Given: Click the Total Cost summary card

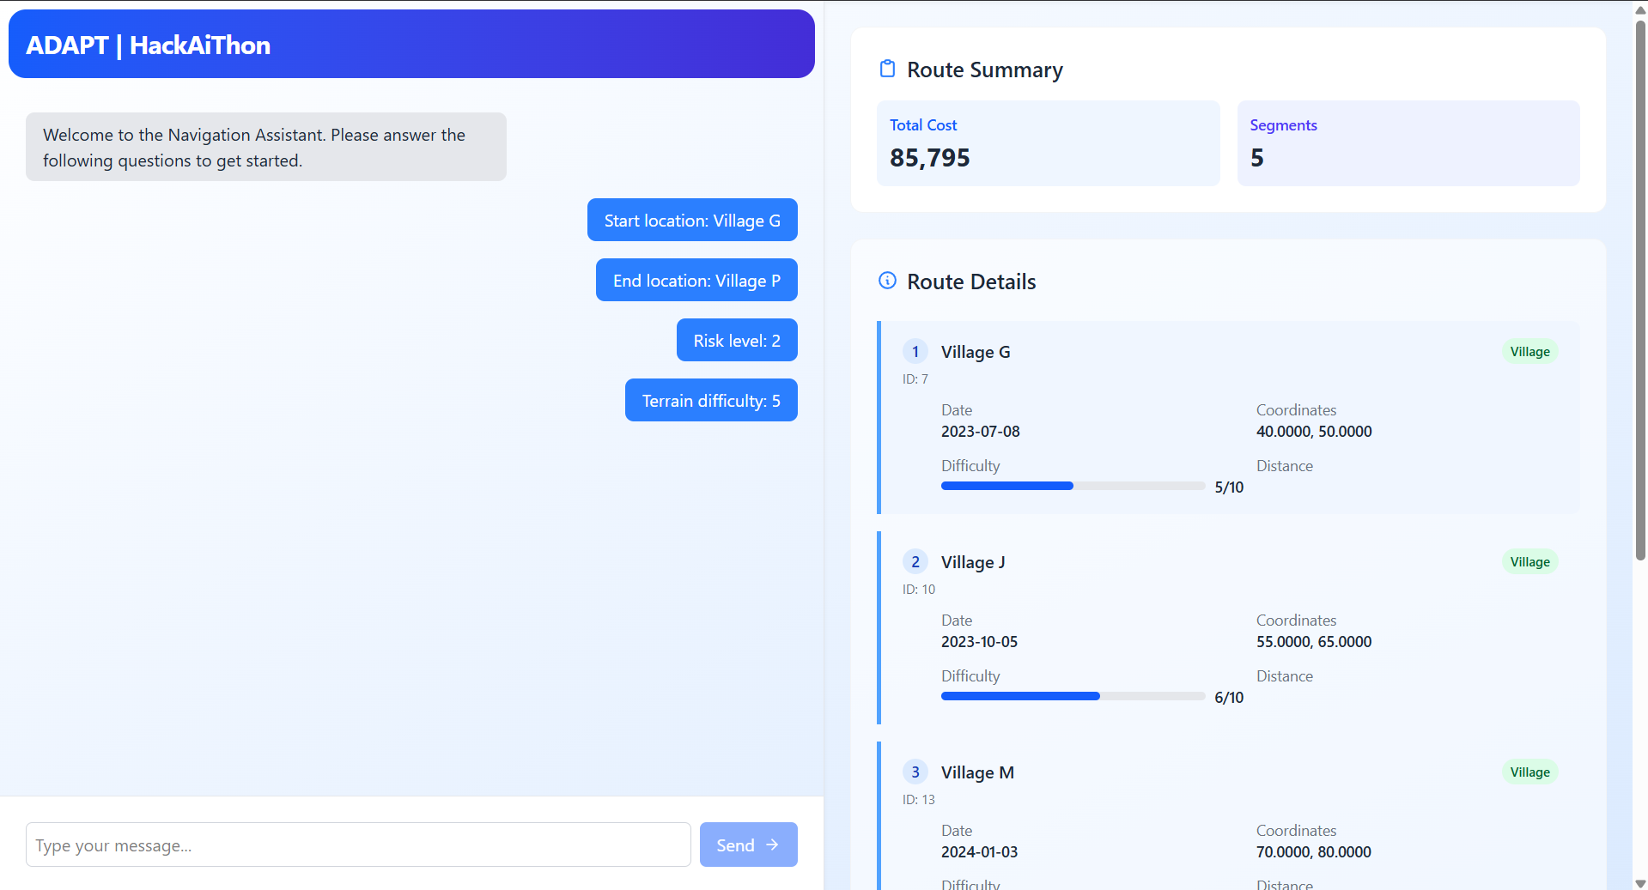Looking at the screenshot, I should [x=1048, y=143].
